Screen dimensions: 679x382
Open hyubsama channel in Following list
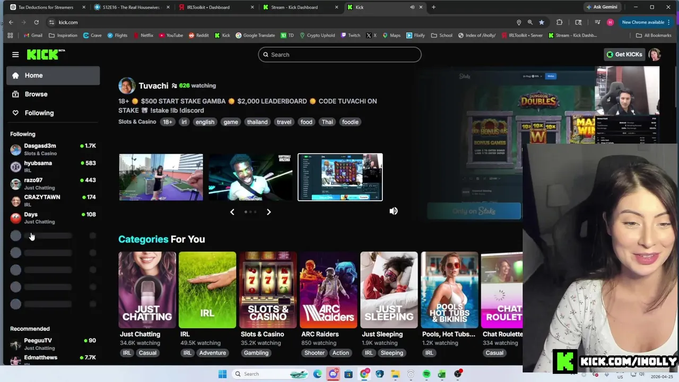point(53,167)
